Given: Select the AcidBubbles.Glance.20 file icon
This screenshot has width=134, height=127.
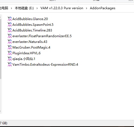Looking at the screenshot, I should [x=10, y=19].
